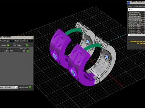145x109 pixels.
Task: Click the 0.33tw total weight cell
Action: 24,51
